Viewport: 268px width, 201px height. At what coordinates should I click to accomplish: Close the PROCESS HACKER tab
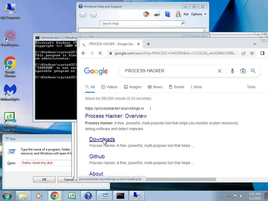tap(138, 44)
